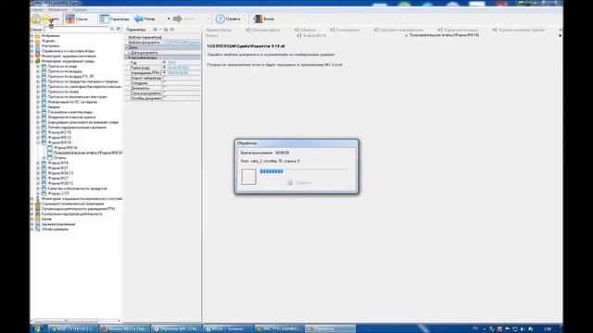Screen dimensions: 593x333
Task: Open the Избранное menu in the menu bar
Action: [57, 9]
